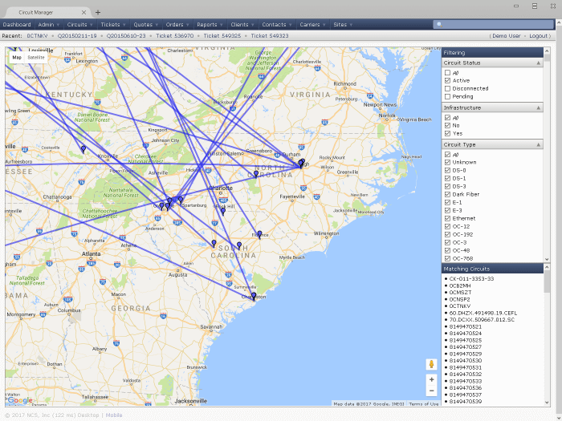562x421 pixels.
Task: Uncheck the Active circuit status checkbox
Action: pyautogui.click(x=447, y=80)
